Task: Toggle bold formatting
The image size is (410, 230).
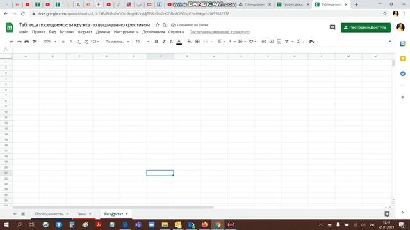Action: [x=156, y=42]
